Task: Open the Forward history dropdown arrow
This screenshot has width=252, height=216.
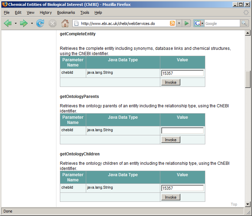Action: (32, 23)
